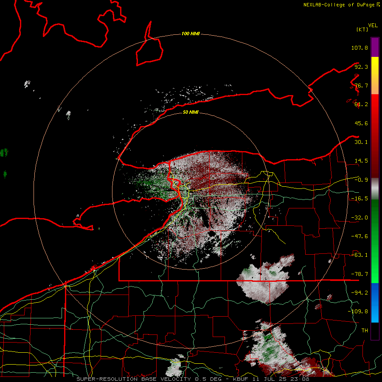Click the -63.1 velocity scale value
The width and height of the screenshot is (382, 382).
pyautogui.click(x=360, y=255)
